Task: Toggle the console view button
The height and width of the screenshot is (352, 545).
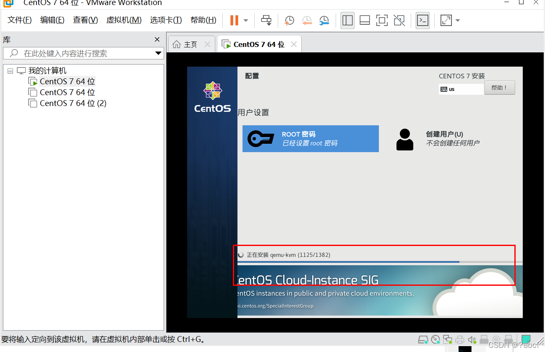Action: point(422,20)
